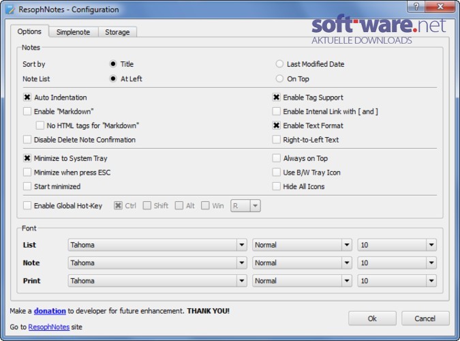This screenshot has width=460, height=341.
Task: Open Print font size dropdown
Action: pyautogui.click(x=397, y=280)
